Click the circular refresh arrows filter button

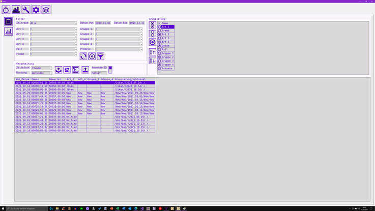(x=83, y=56)
